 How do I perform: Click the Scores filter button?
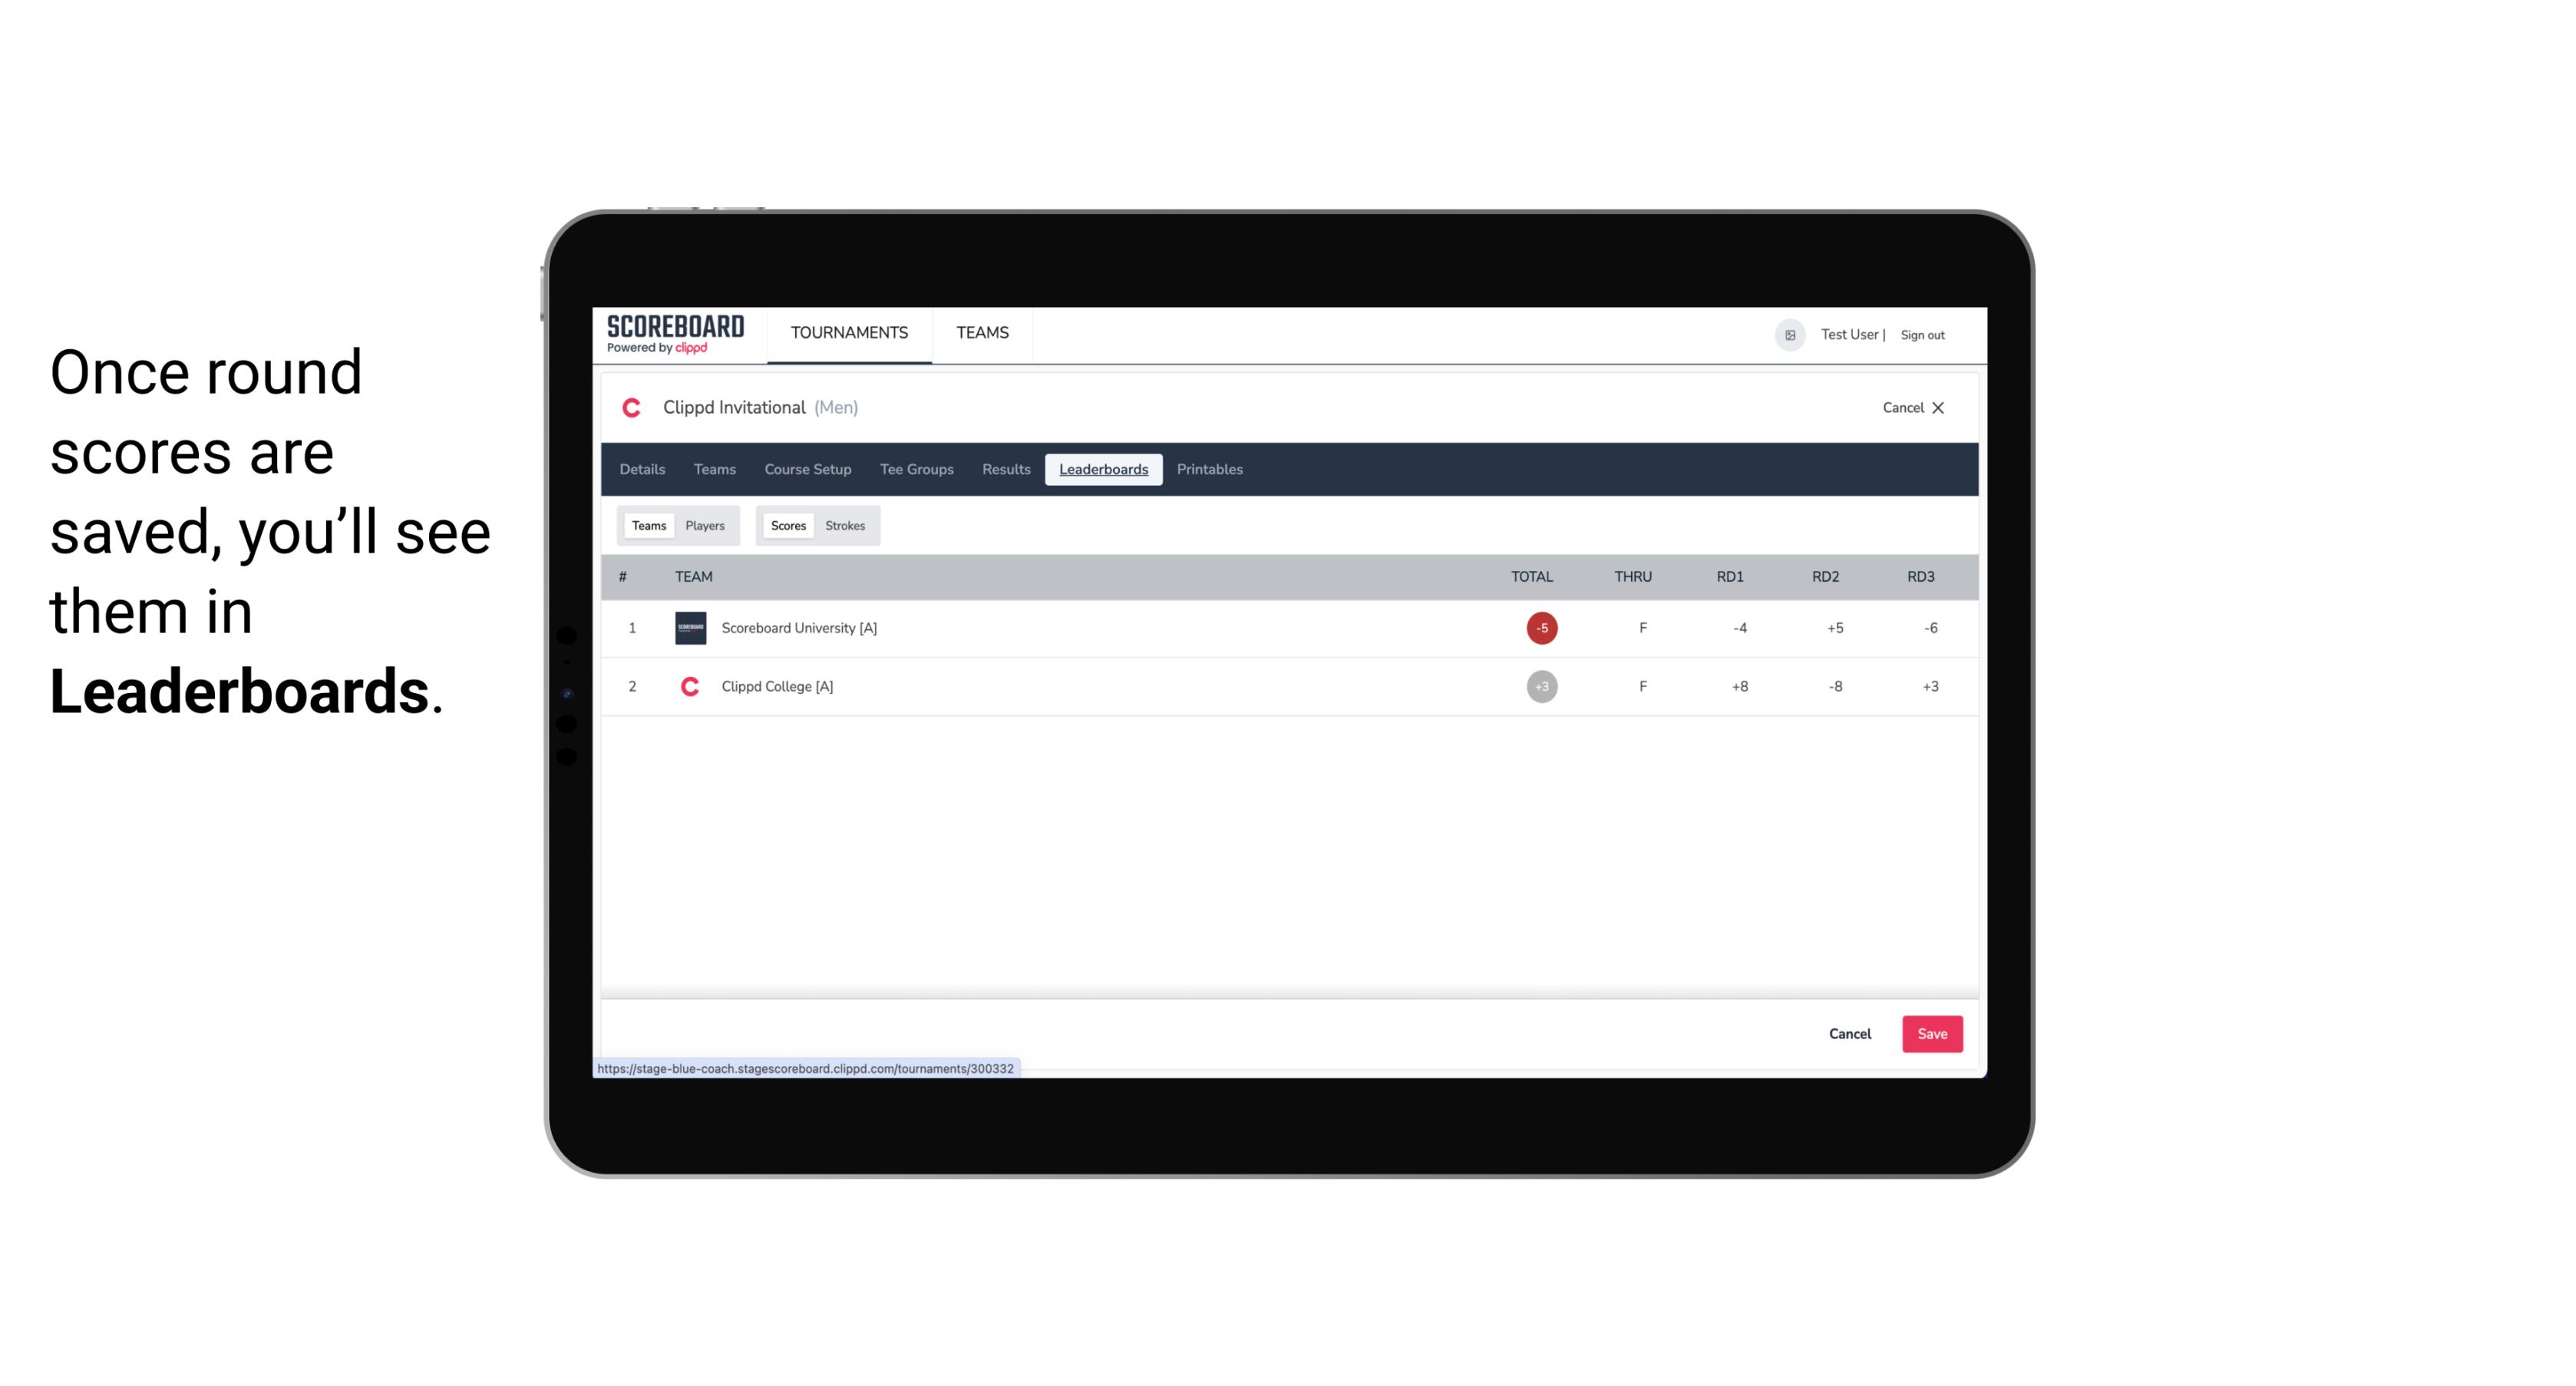coord(787,526)
